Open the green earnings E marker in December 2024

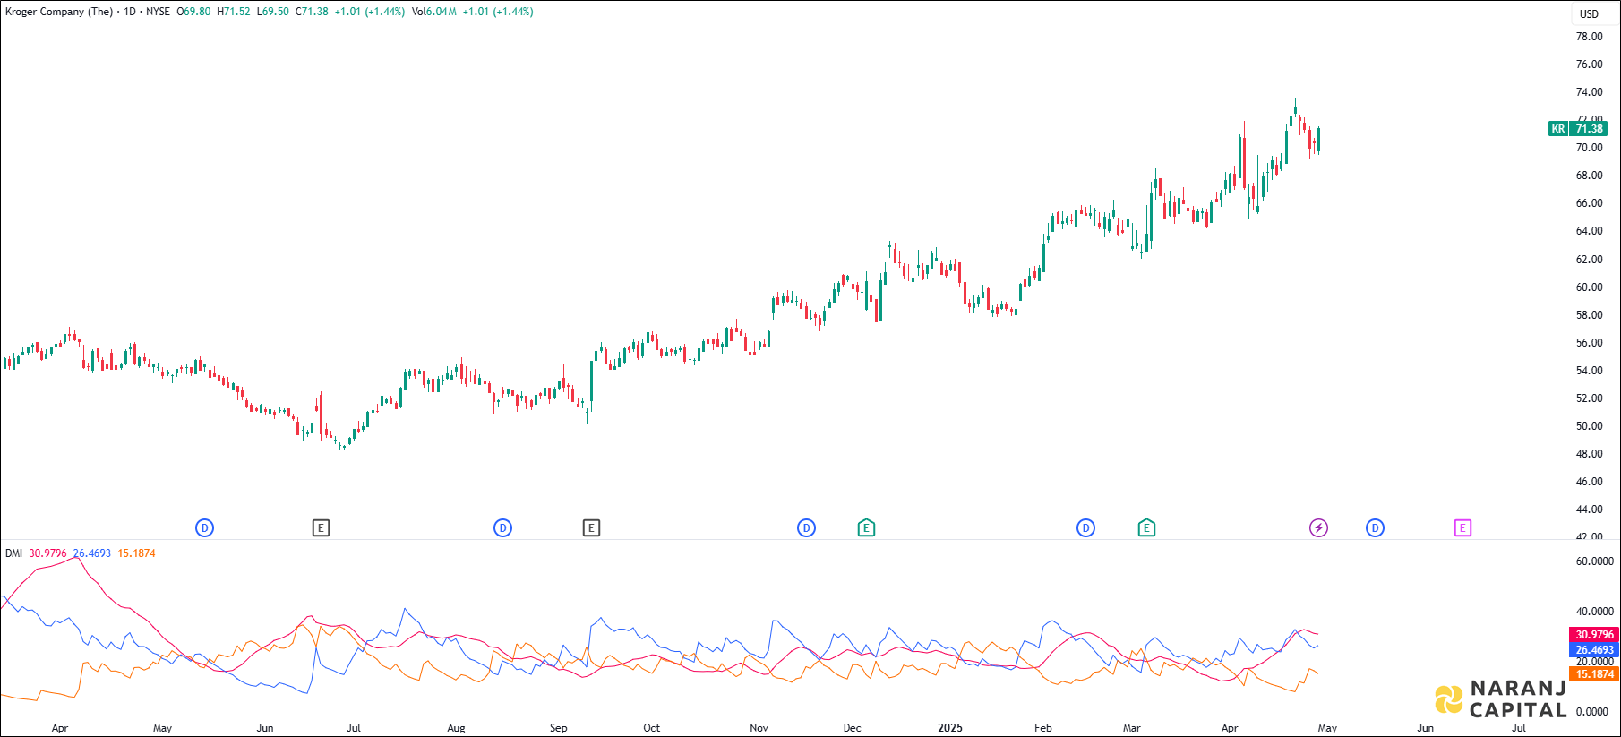tap(866, 528)
